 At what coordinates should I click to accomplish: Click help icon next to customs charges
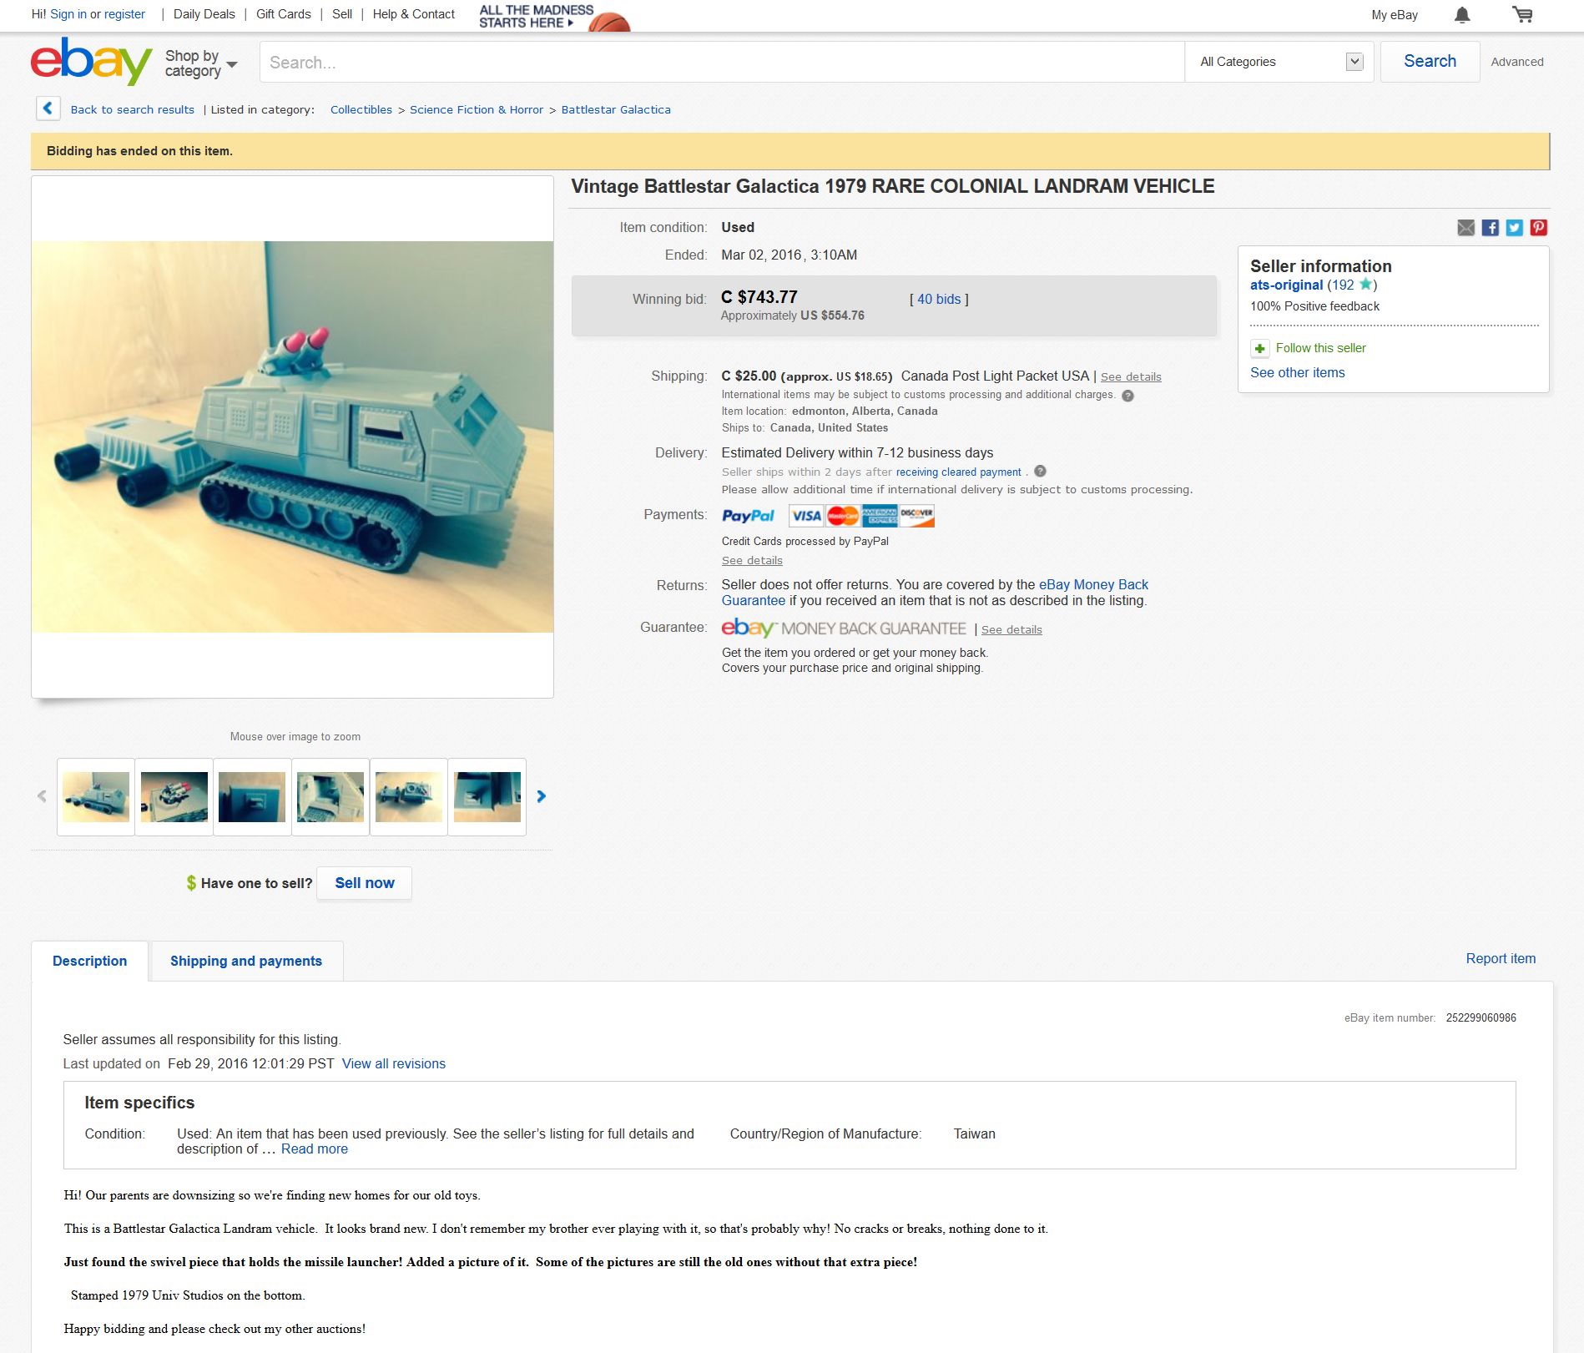pos(1127,396)
